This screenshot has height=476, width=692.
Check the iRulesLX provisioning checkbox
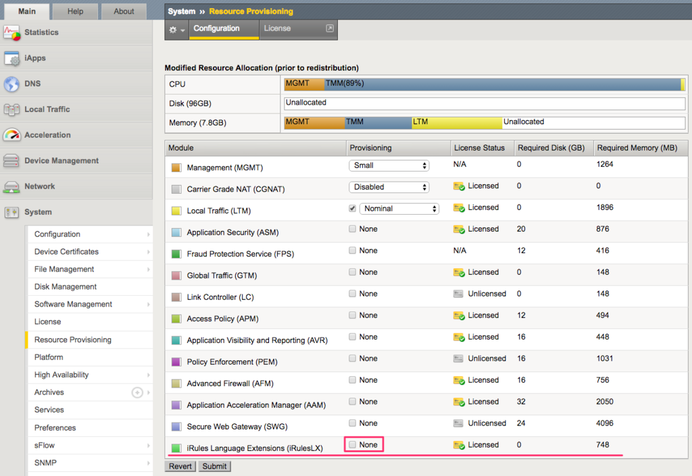(x=352, y=445)
